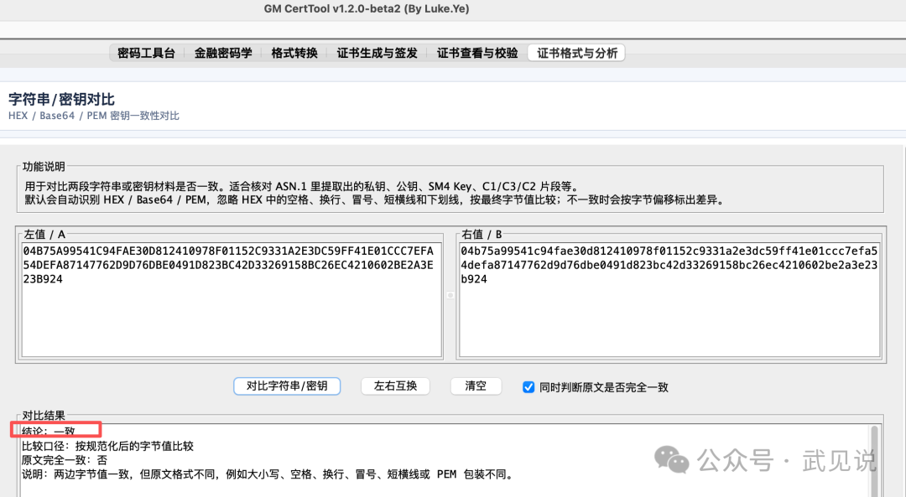This screenshot has height=497, width=906.
Task: Select the 格式转换 tab
Action: pyautogui.click(x=294, y=53)
